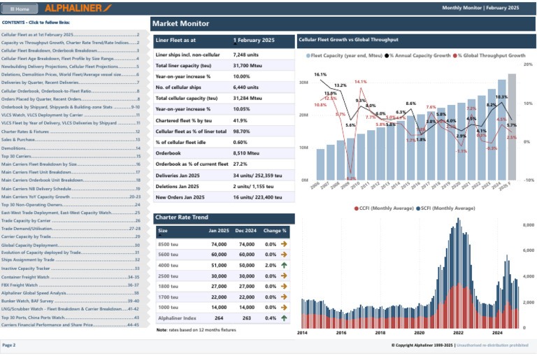
Task: Click the sideways arrow in 1000 teu row
Action: [284, 307]
